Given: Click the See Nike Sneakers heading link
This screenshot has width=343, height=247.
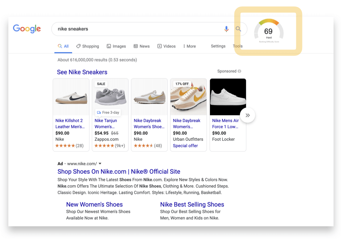Looking at the screenshot, I should (82, 72).
